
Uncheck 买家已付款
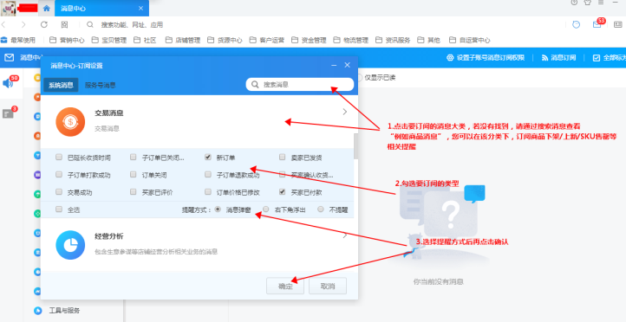(283, 192)
